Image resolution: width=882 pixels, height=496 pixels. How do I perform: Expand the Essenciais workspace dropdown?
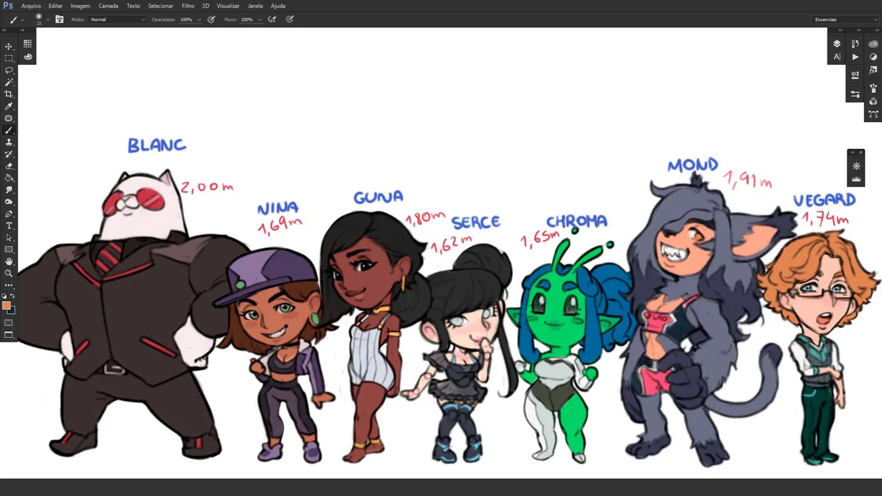click(845, 19)
